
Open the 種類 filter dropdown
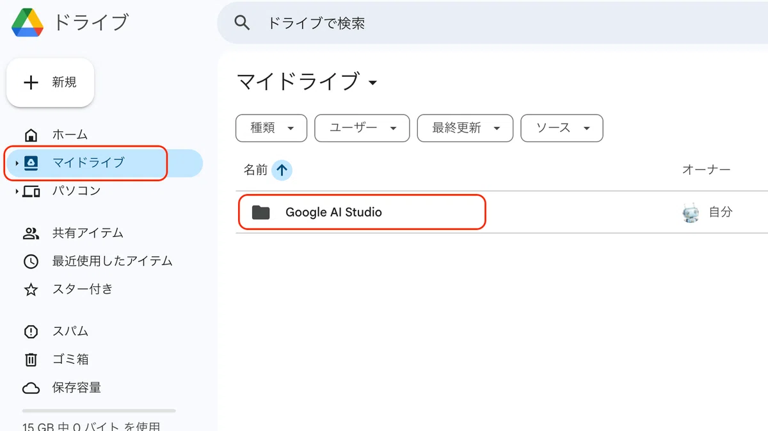click(271, 128)
